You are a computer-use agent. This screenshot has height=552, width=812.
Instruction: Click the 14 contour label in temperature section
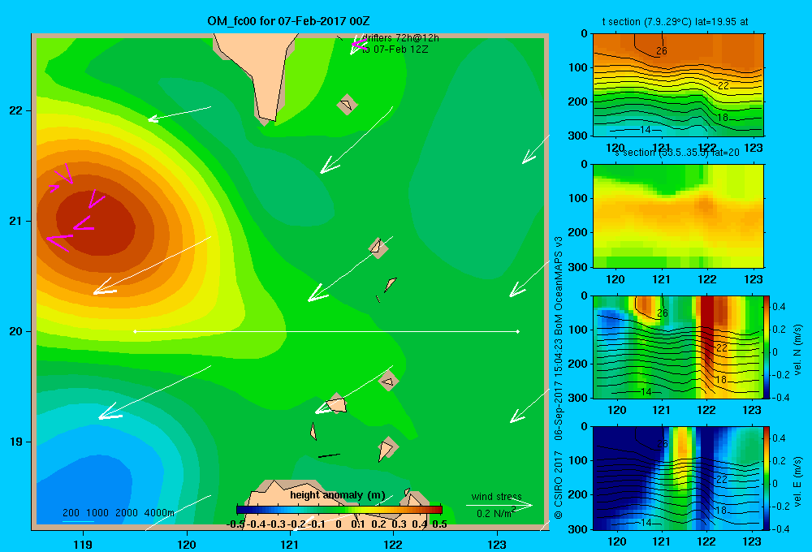pos(646,129)
